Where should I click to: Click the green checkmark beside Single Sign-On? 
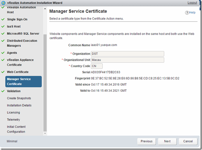click(3, 19)
